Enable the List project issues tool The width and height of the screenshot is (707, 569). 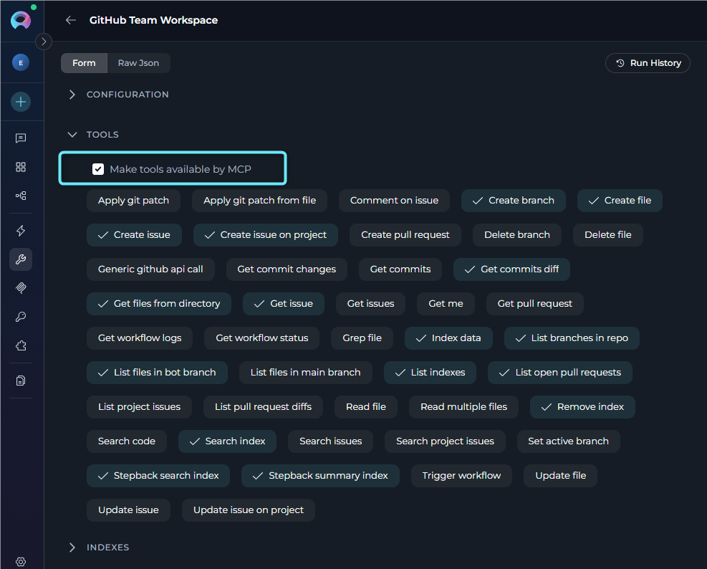coord(139,407)
